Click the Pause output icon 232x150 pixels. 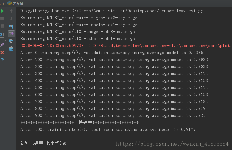[x=2, y=26]
